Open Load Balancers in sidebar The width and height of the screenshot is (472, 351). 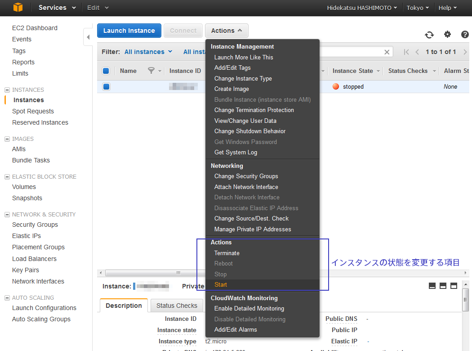(x=34, y=259)
